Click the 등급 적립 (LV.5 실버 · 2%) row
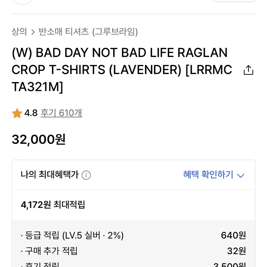This screenshot has height=267, width=267. pos(133,235)
